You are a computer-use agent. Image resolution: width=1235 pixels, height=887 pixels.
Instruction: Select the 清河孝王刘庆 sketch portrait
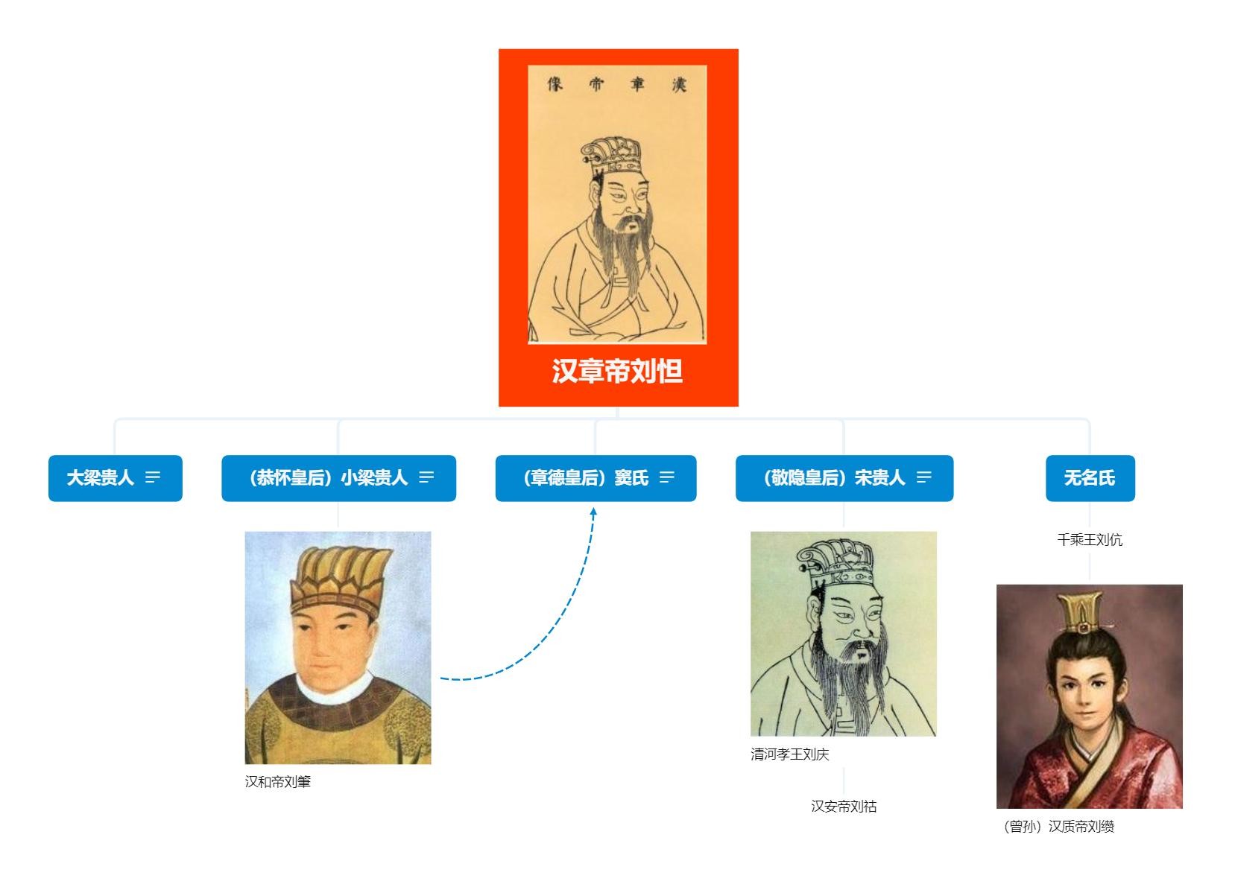pyautogui.click(x=843, y=634)
